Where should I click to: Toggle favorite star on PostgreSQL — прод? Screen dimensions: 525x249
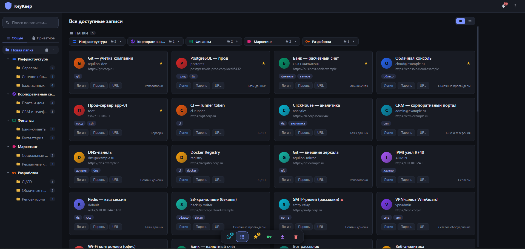(x=264, y=63)
